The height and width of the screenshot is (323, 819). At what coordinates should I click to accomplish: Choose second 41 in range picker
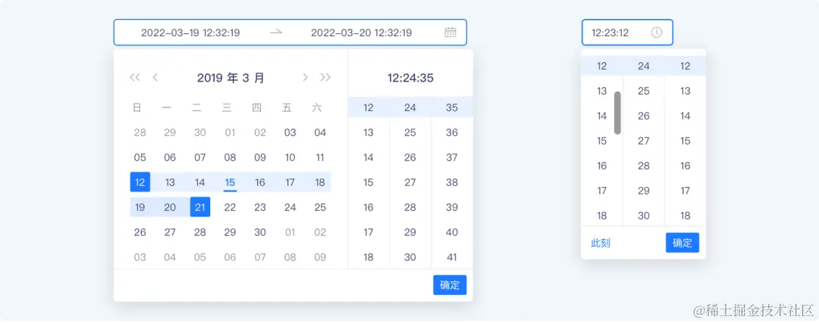[x=452, y=257]
